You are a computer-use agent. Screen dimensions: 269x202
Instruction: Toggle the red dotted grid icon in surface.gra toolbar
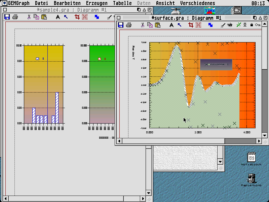pyautogui.click(x=198, y=25)
